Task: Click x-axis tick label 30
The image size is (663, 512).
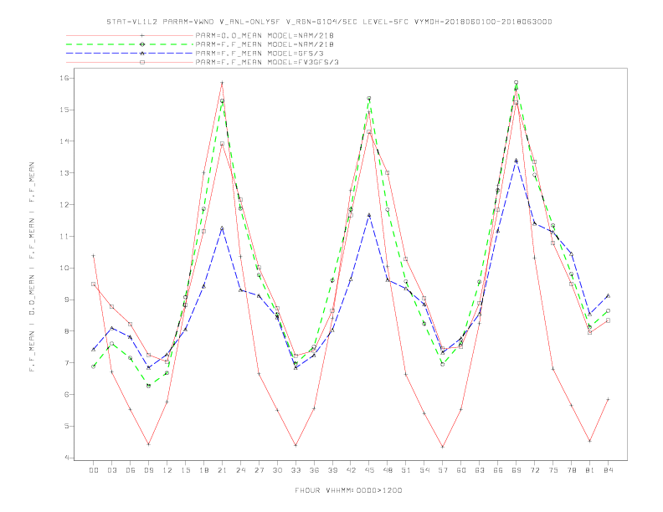Action: tap(277, 470)
